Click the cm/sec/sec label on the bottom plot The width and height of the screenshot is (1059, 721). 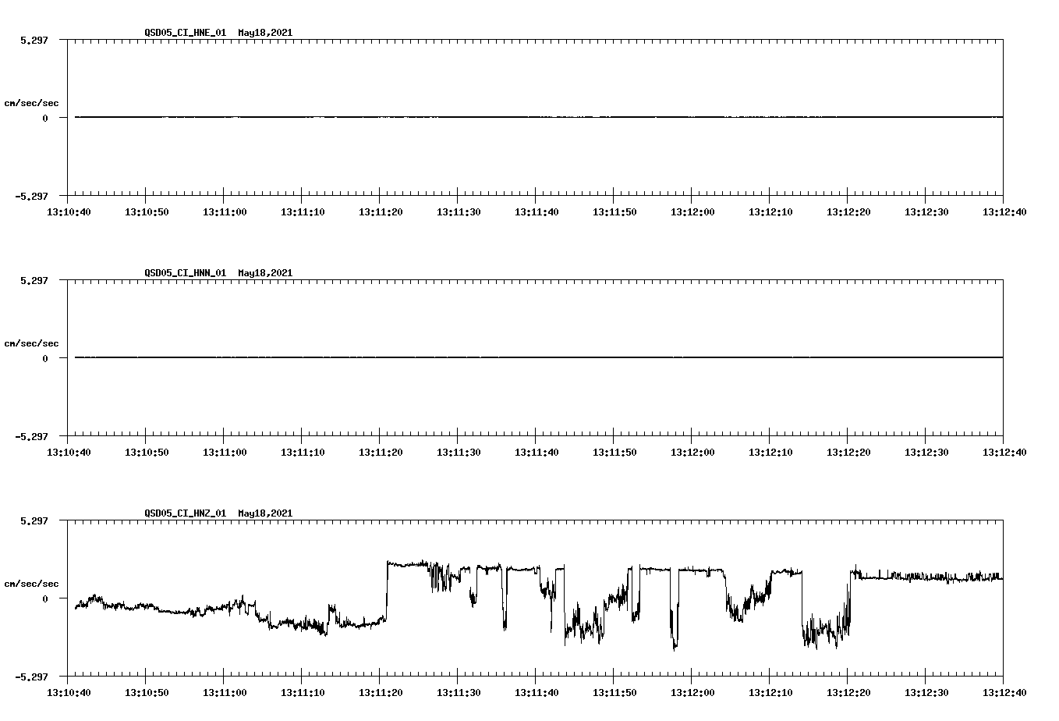31,582
